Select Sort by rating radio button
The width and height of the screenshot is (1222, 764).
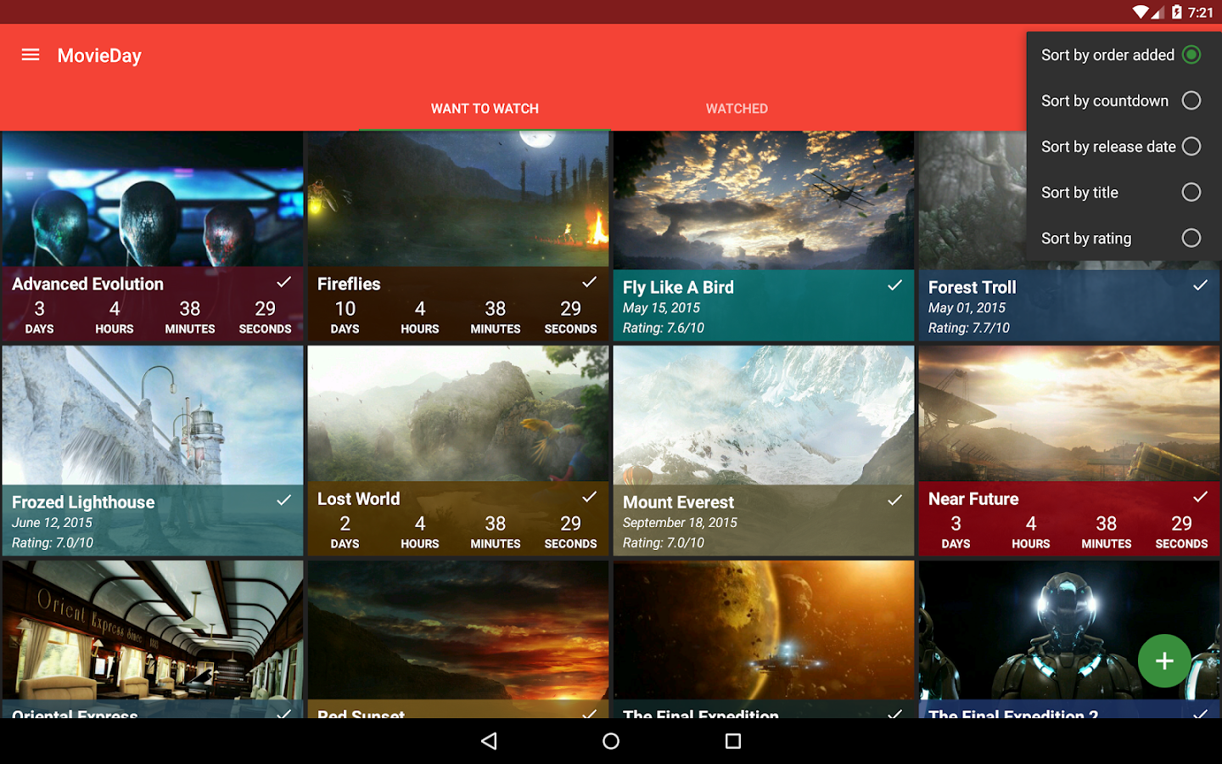[1191, 239]
